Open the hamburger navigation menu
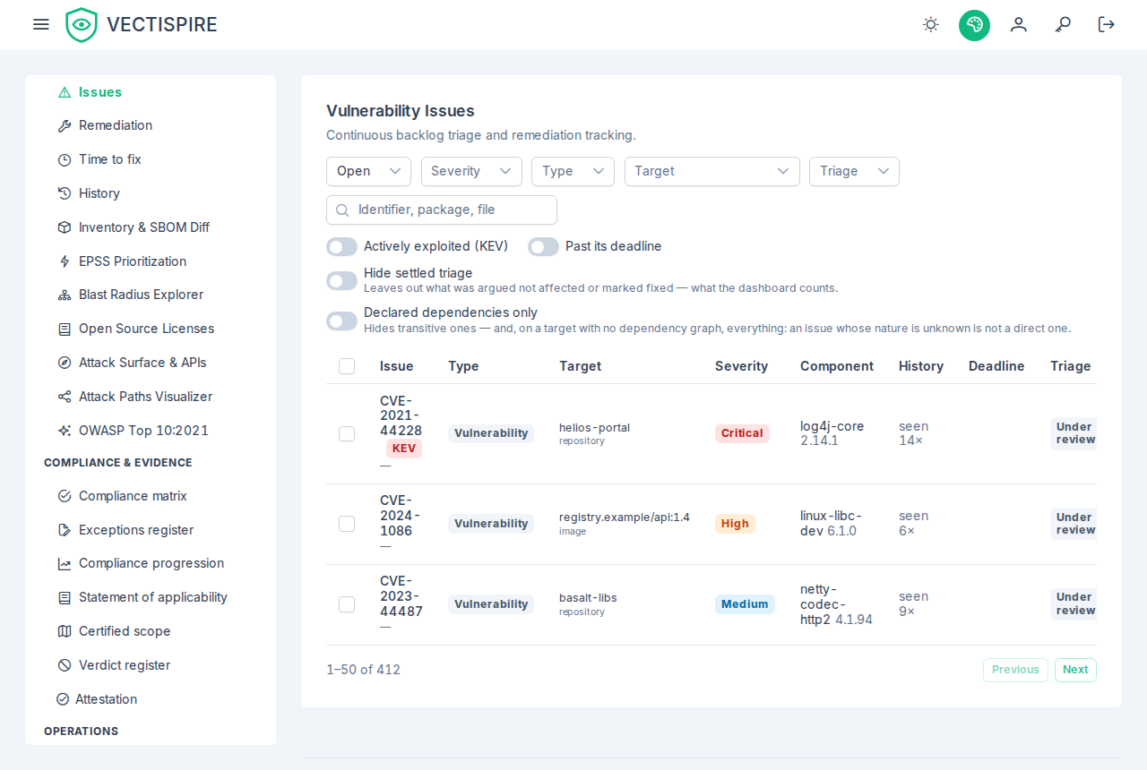 point(41,25)
